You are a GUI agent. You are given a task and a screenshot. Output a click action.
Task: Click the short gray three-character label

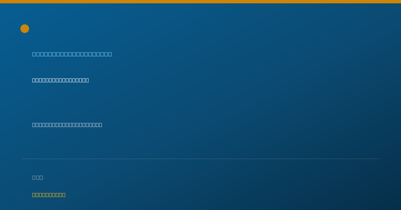click(37, 177)
